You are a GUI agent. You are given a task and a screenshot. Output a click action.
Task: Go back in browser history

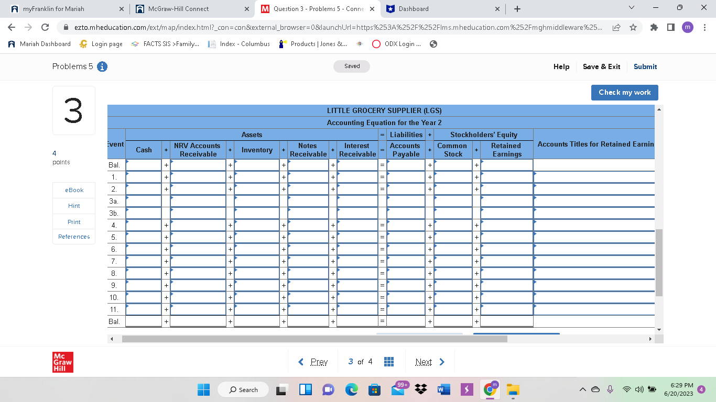point(12,27)
